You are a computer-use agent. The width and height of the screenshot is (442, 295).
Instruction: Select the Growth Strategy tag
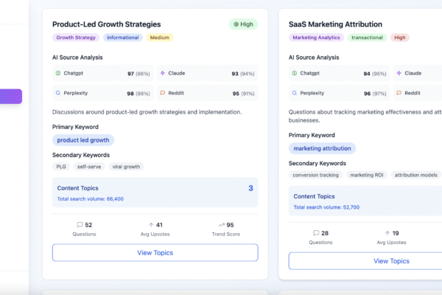(76, 38)
